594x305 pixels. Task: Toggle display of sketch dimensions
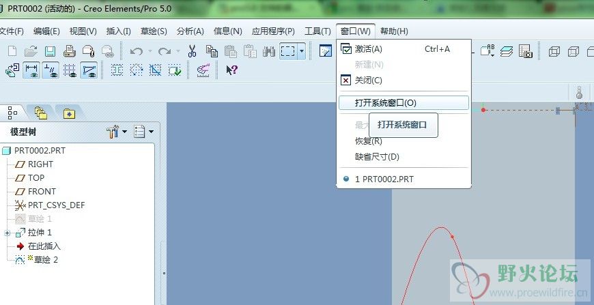31,70
